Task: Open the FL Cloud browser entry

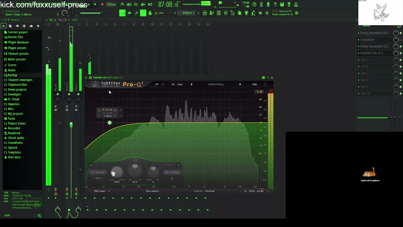Action: [x=13, y=99]
